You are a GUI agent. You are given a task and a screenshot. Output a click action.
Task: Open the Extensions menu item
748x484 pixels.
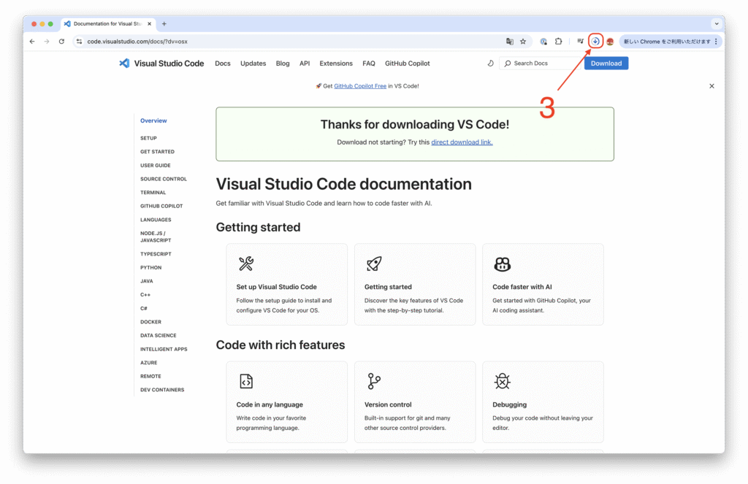pos(336,64)
